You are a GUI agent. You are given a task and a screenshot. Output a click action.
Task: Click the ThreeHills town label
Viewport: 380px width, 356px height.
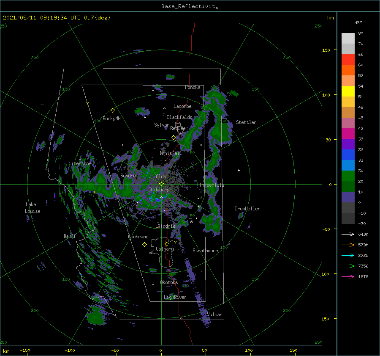click(x=212, y=185)
